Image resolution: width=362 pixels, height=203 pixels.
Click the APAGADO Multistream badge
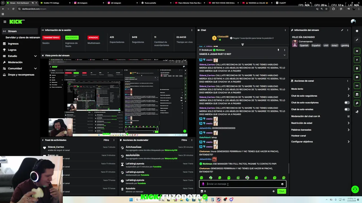click(93, 37)
